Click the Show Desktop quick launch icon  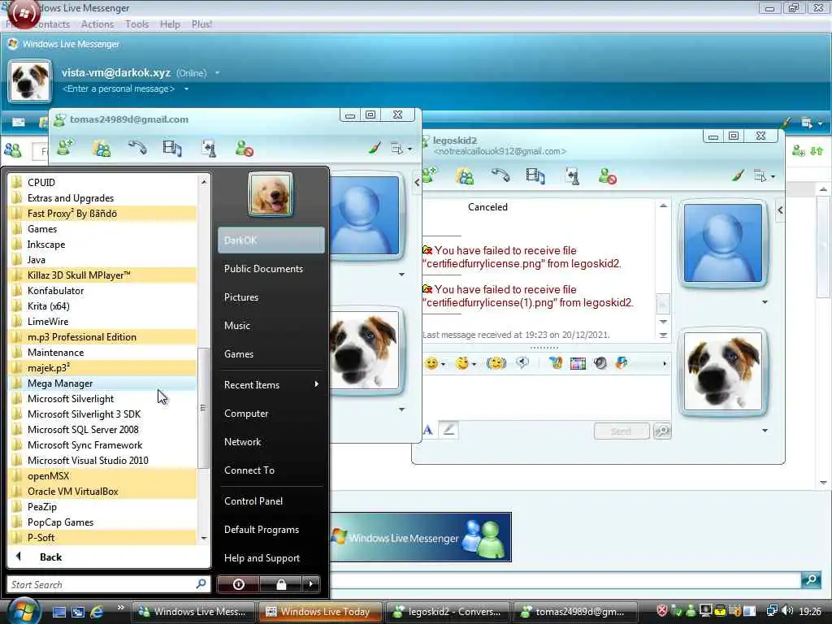(58, 612)
